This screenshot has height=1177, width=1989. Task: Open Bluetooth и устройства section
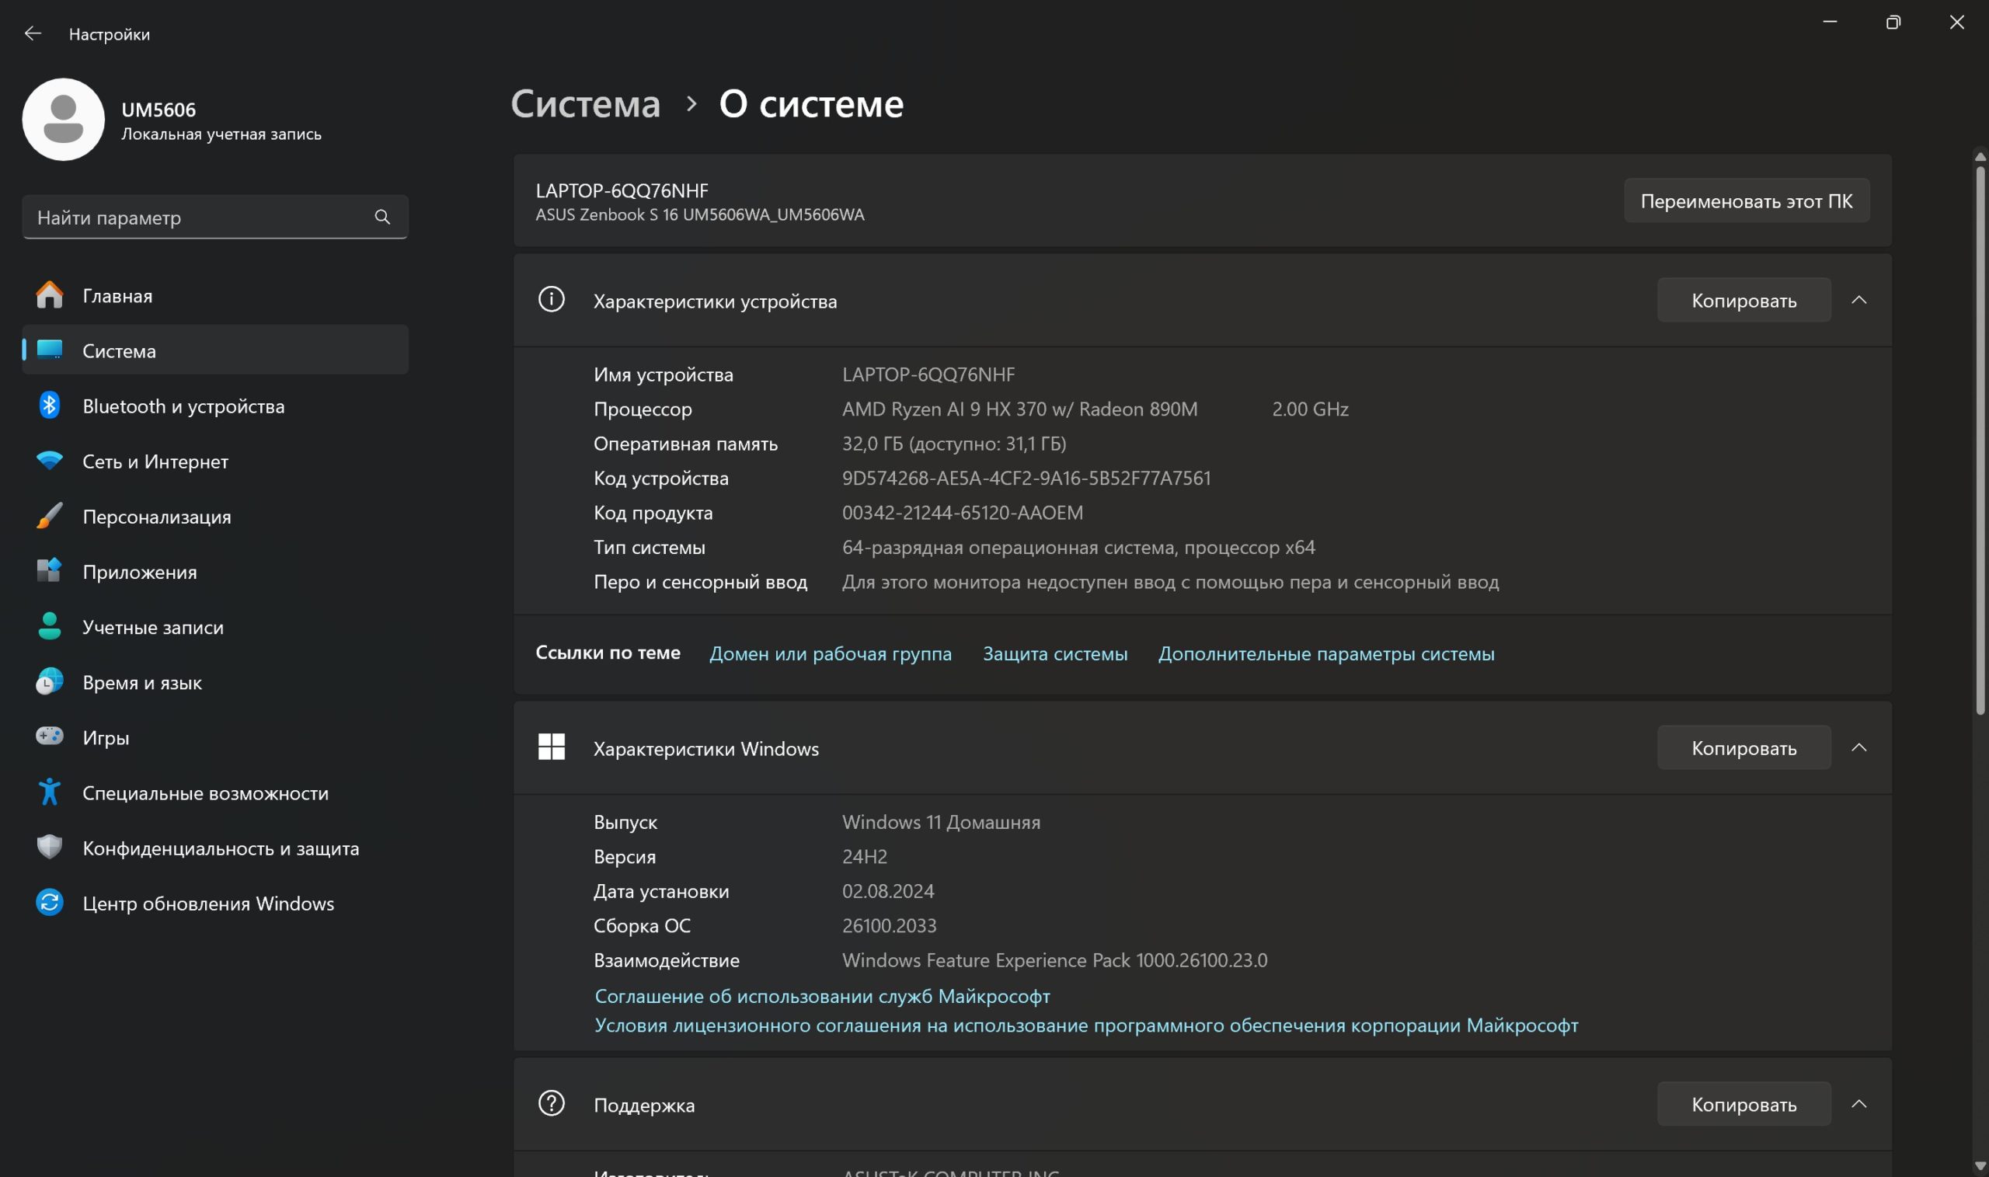(215, 406)
